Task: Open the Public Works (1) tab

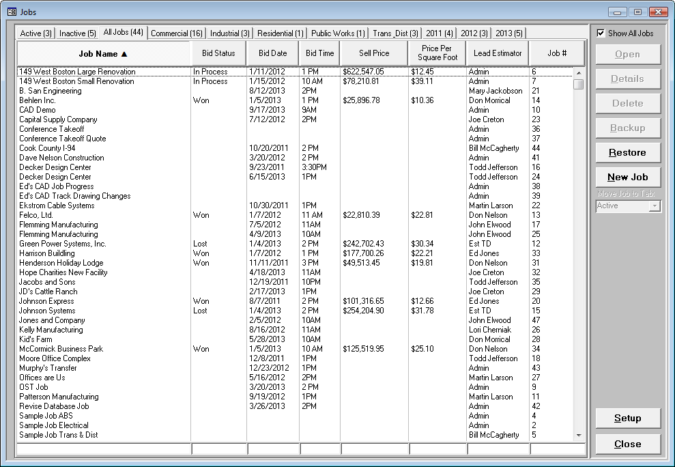Action: (x=338, y=33)
